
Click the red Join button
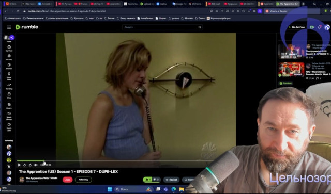click(68, 180)
